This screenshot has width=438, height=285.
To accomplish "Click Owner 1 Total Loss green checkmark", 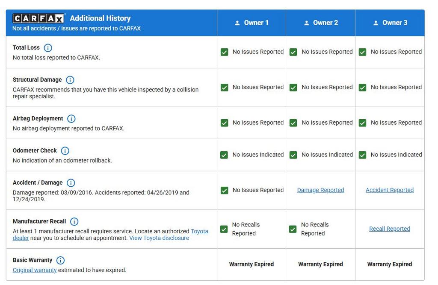I will [224, 52].
